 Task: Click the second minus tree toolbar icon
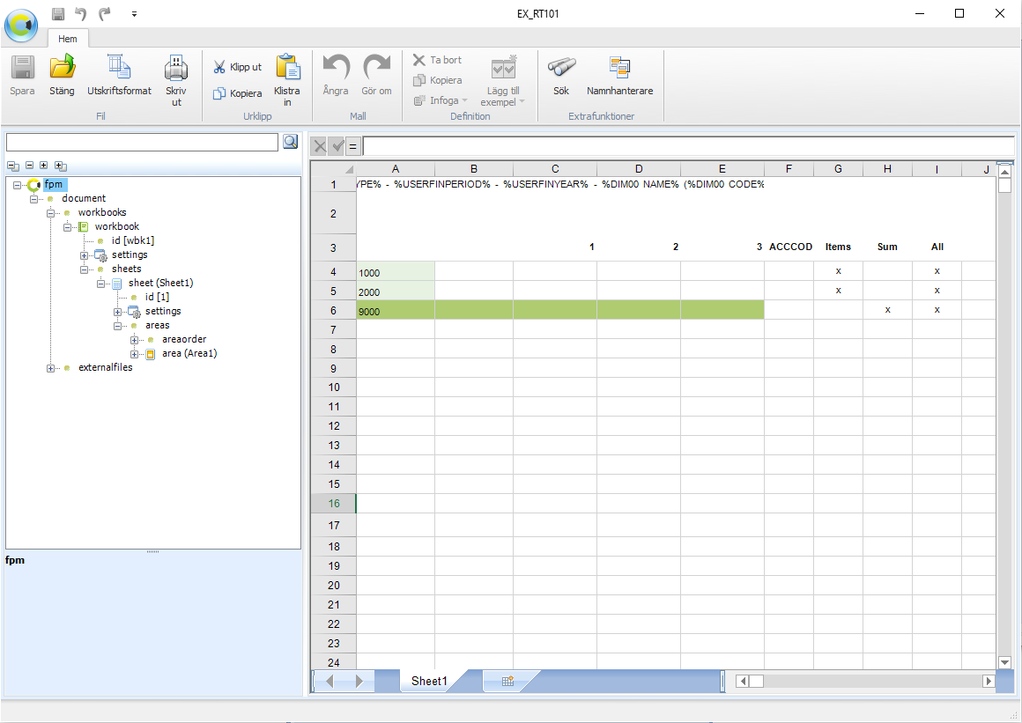(x=29, y=166)
